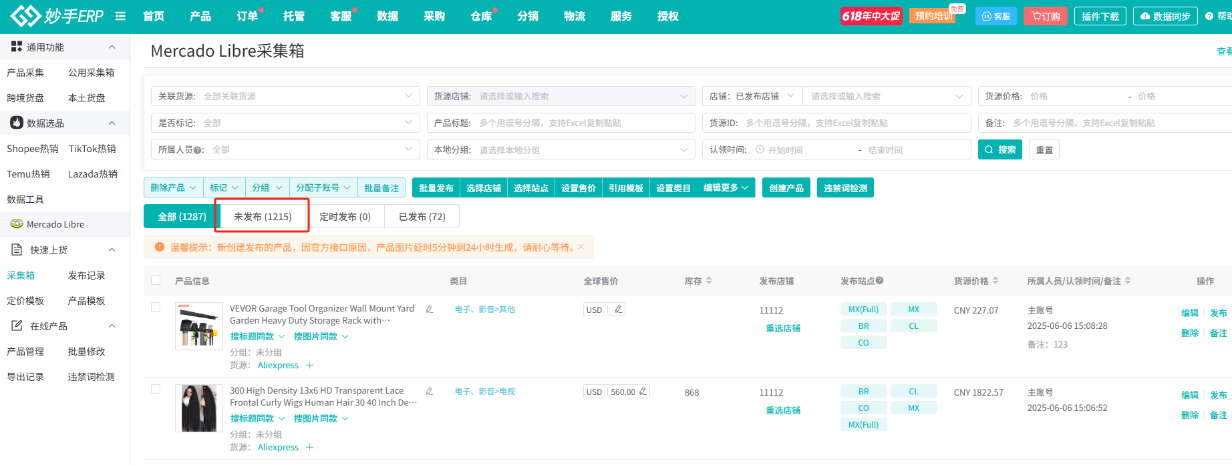
Task: Add source with plus icon on wig row
Action: 309,447
